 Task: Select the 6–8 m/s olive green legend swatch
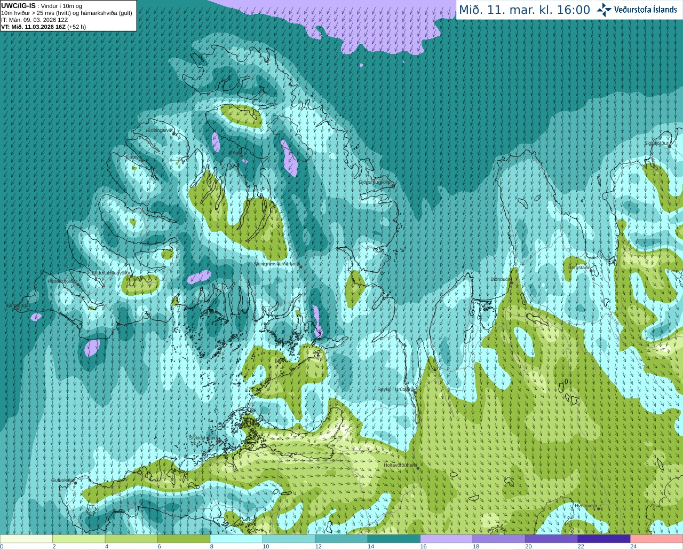pyautogui.click(x=184, y=539)
